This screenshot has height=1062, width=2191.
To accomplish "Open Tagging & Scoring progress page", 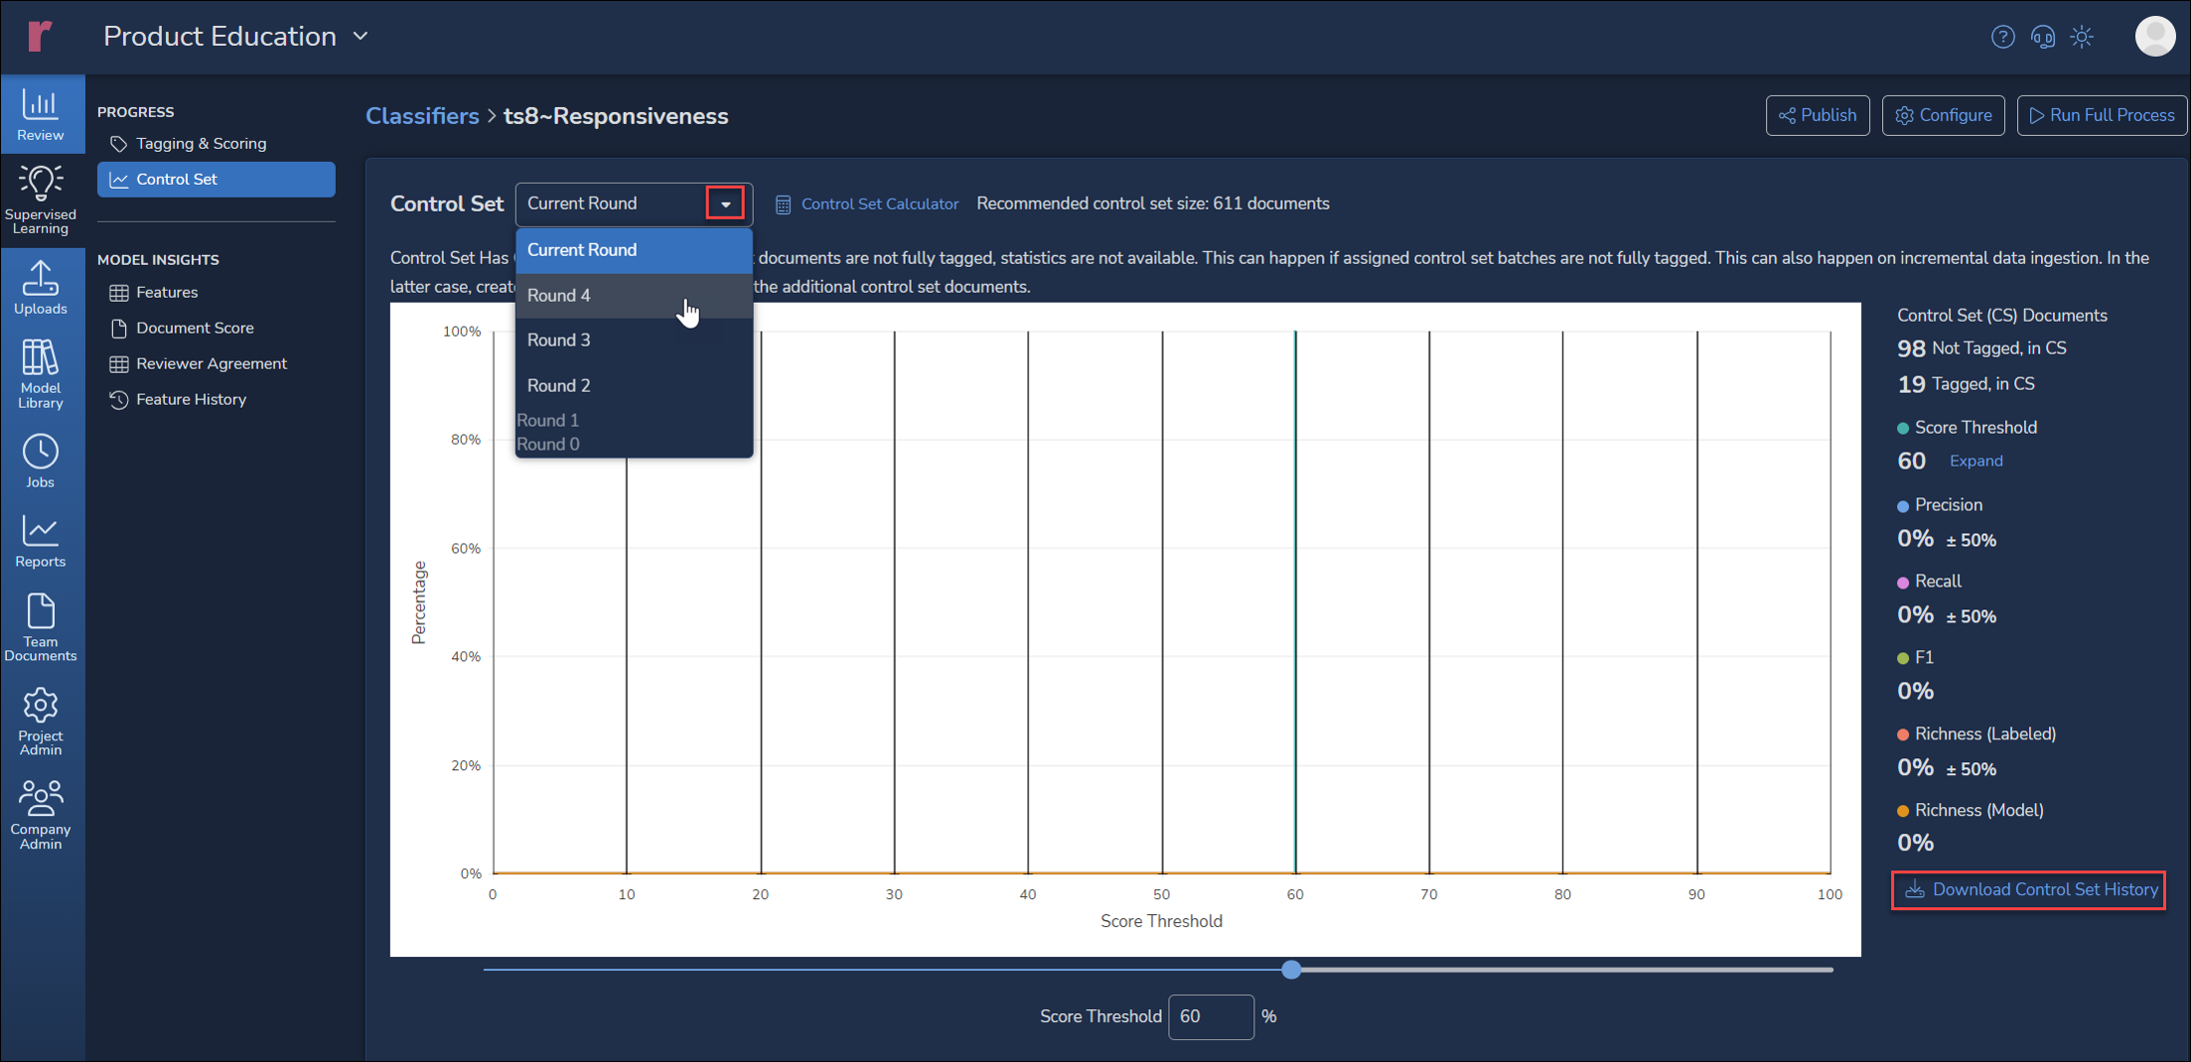I will 201,144.
